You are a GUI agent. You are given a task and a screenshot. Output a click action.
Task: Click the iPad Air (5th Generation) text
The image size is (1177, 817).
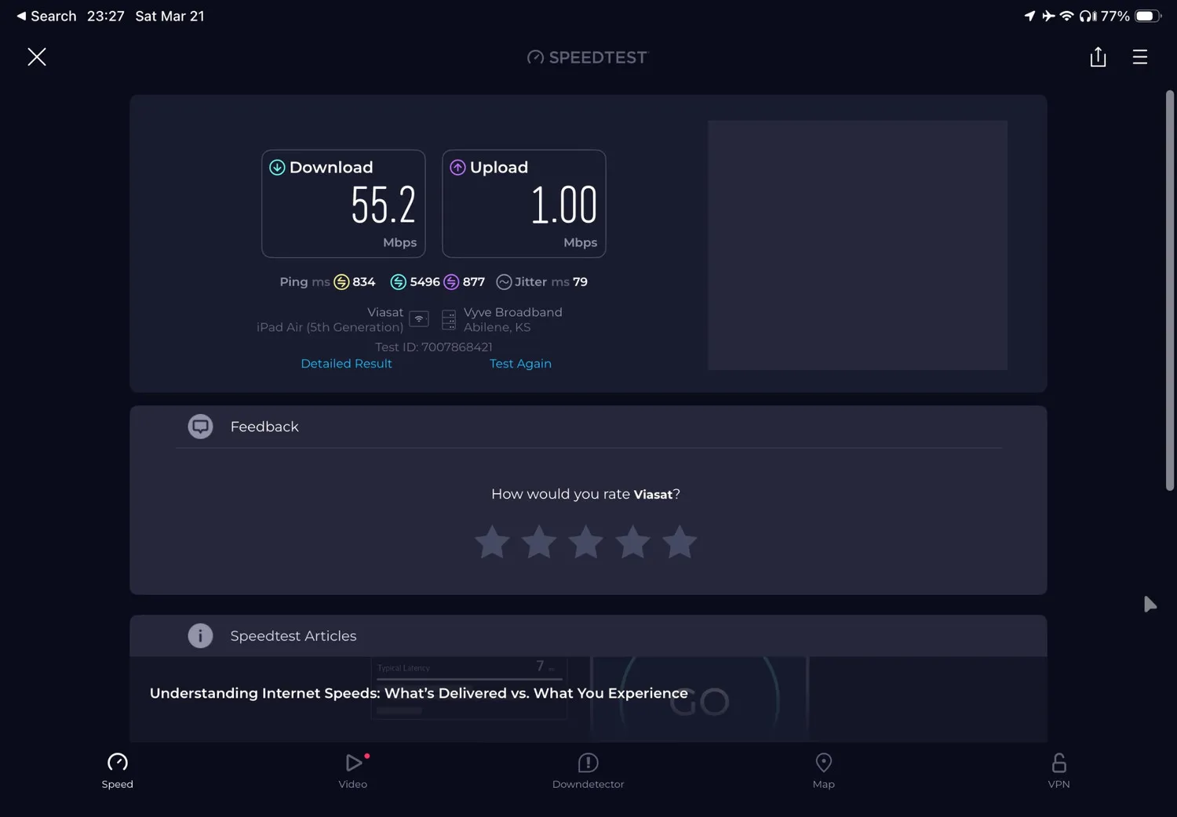[x=330, y=328]
